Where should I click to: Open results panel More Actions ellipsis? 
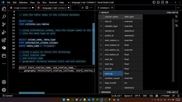coord(178,8)
